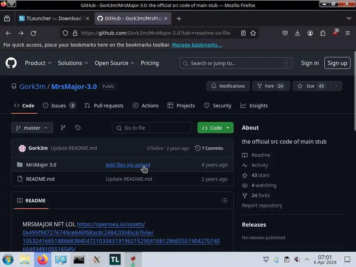This screenshot has height=267, width=356.
Task: Expand the Open Source menu
Action: point(114,63)
